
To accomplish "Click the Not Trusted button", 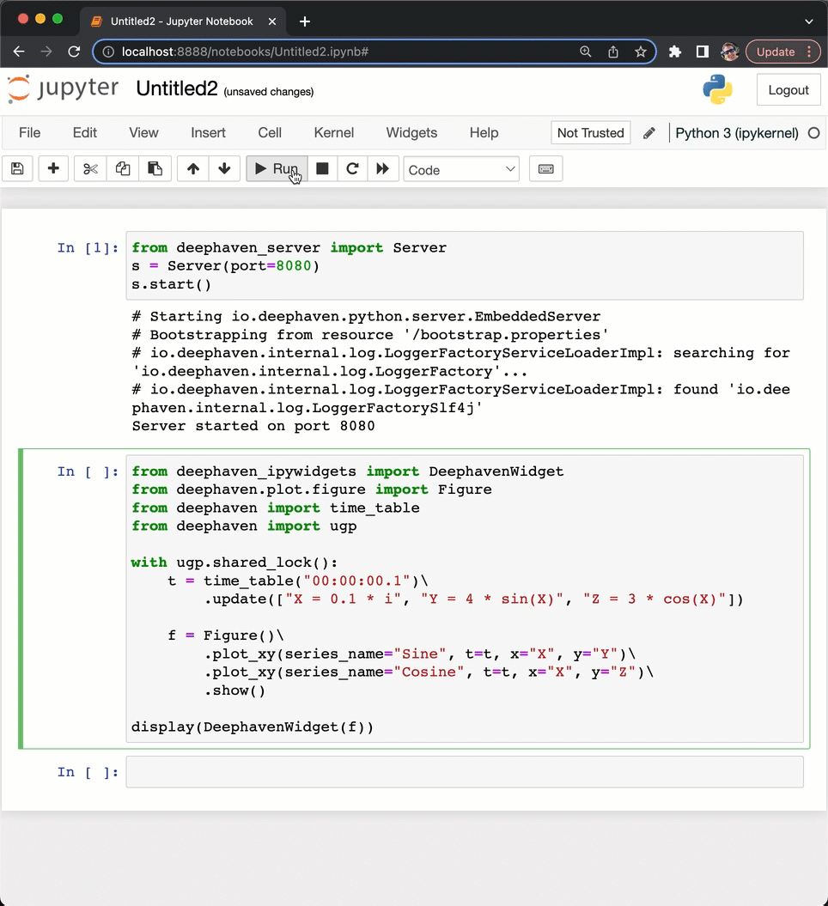I will (x=591, y=133).
